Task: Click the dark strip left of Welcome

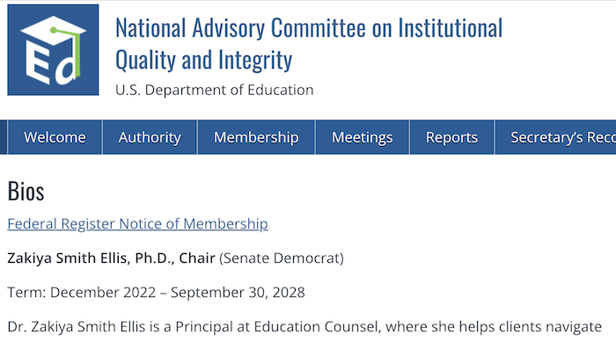Action: tap(4, 137)
